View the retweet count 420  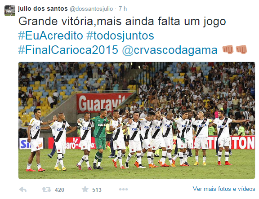click(x=59, y=190)
